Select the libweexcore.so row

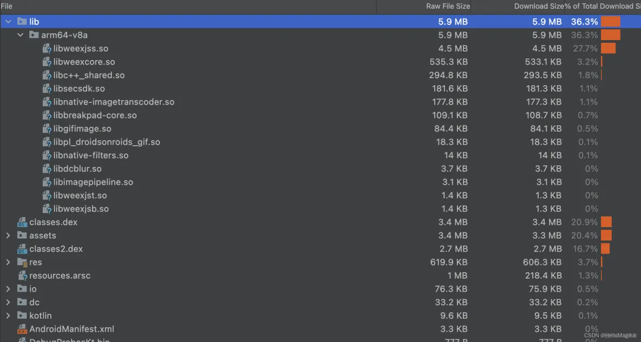[84, 62]
